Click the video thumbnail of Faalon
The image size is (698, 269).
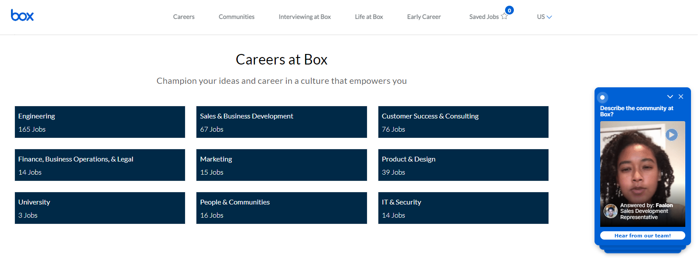(642, 174)
